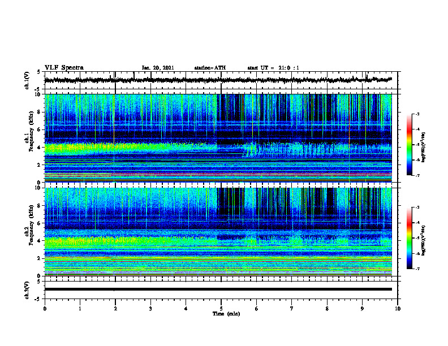This screenshot has width=448, height=346.
Task: Click time axis tick label "8"
Action: point(327,309)
